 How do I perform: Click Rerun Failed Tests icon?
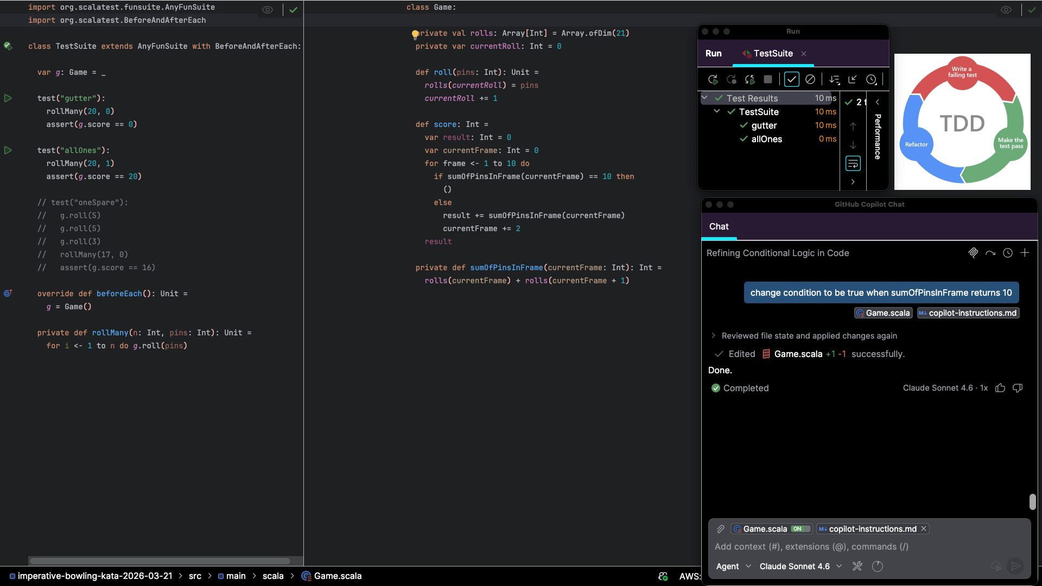coord(732,80)
